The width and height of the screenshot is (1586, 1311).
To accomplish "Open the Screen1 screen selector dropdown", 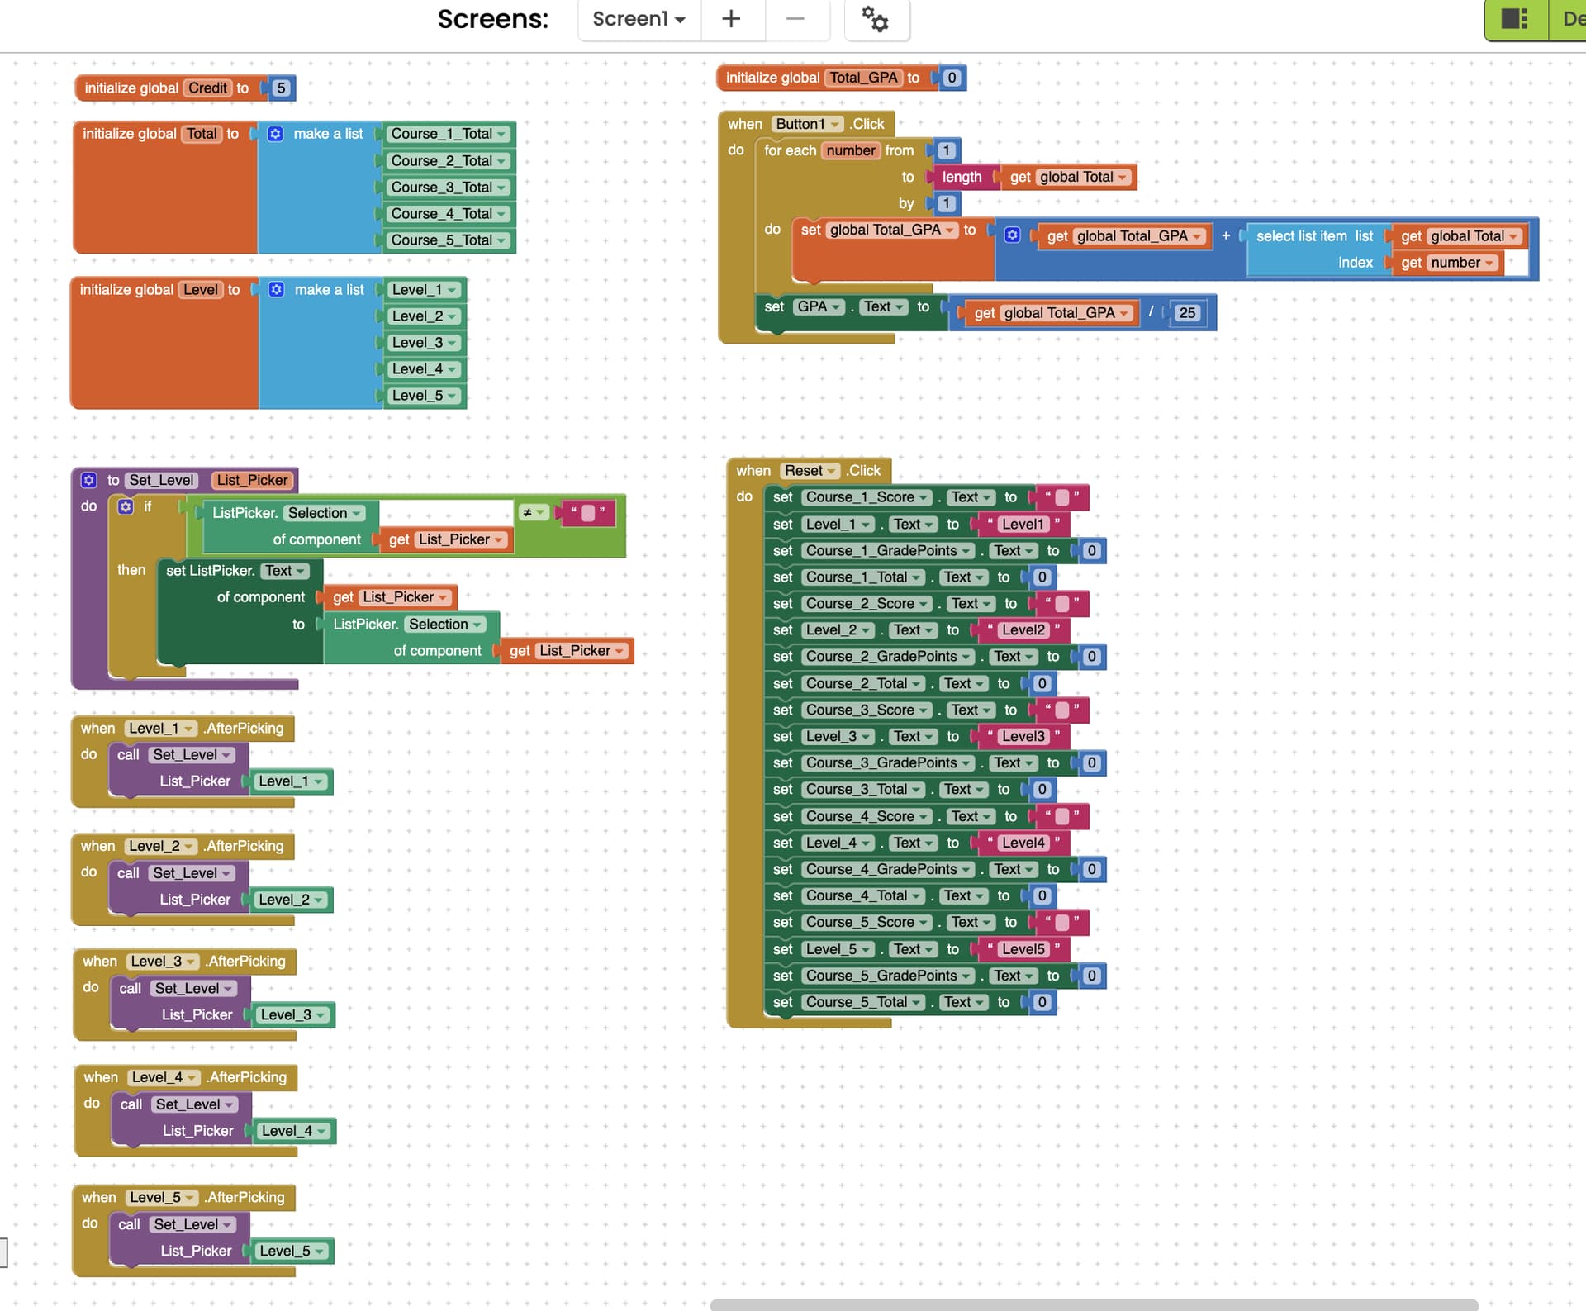I will click(x=639, y=18).
